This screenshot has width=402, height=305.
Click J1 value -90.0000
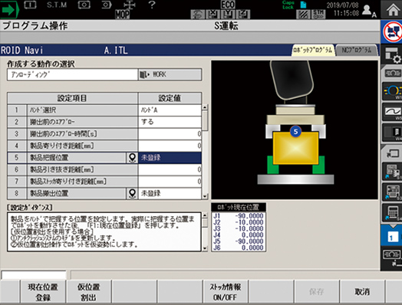coord(249,216)
